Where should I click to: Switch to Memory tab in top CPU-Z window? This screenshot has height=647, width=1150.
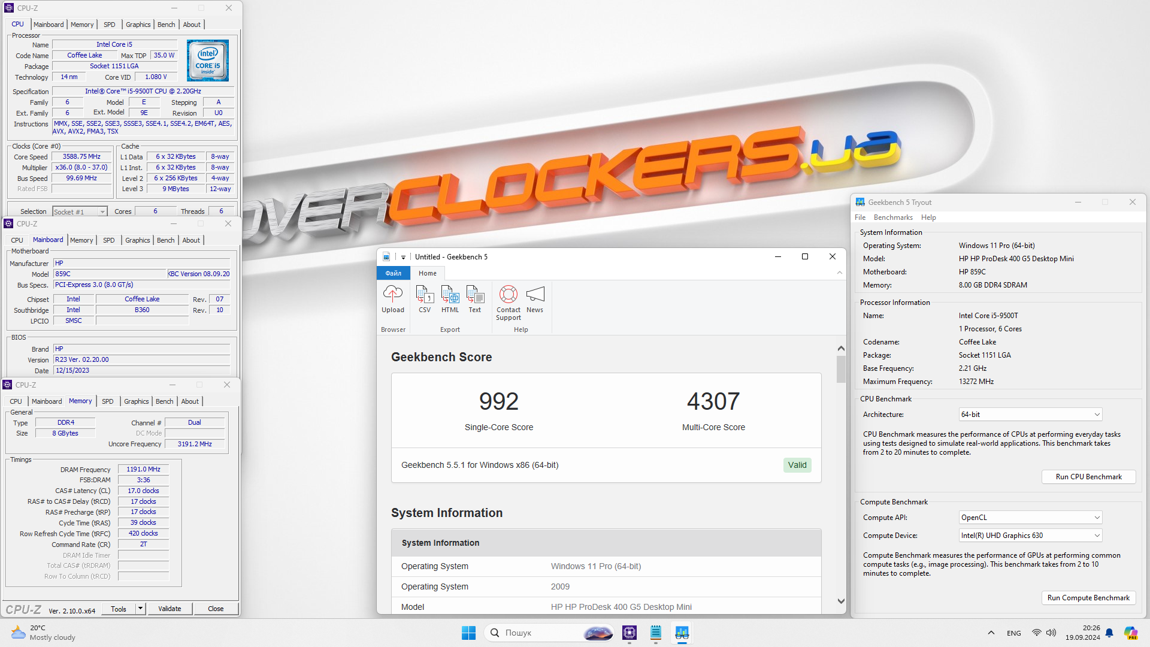[x=82, y=25]
